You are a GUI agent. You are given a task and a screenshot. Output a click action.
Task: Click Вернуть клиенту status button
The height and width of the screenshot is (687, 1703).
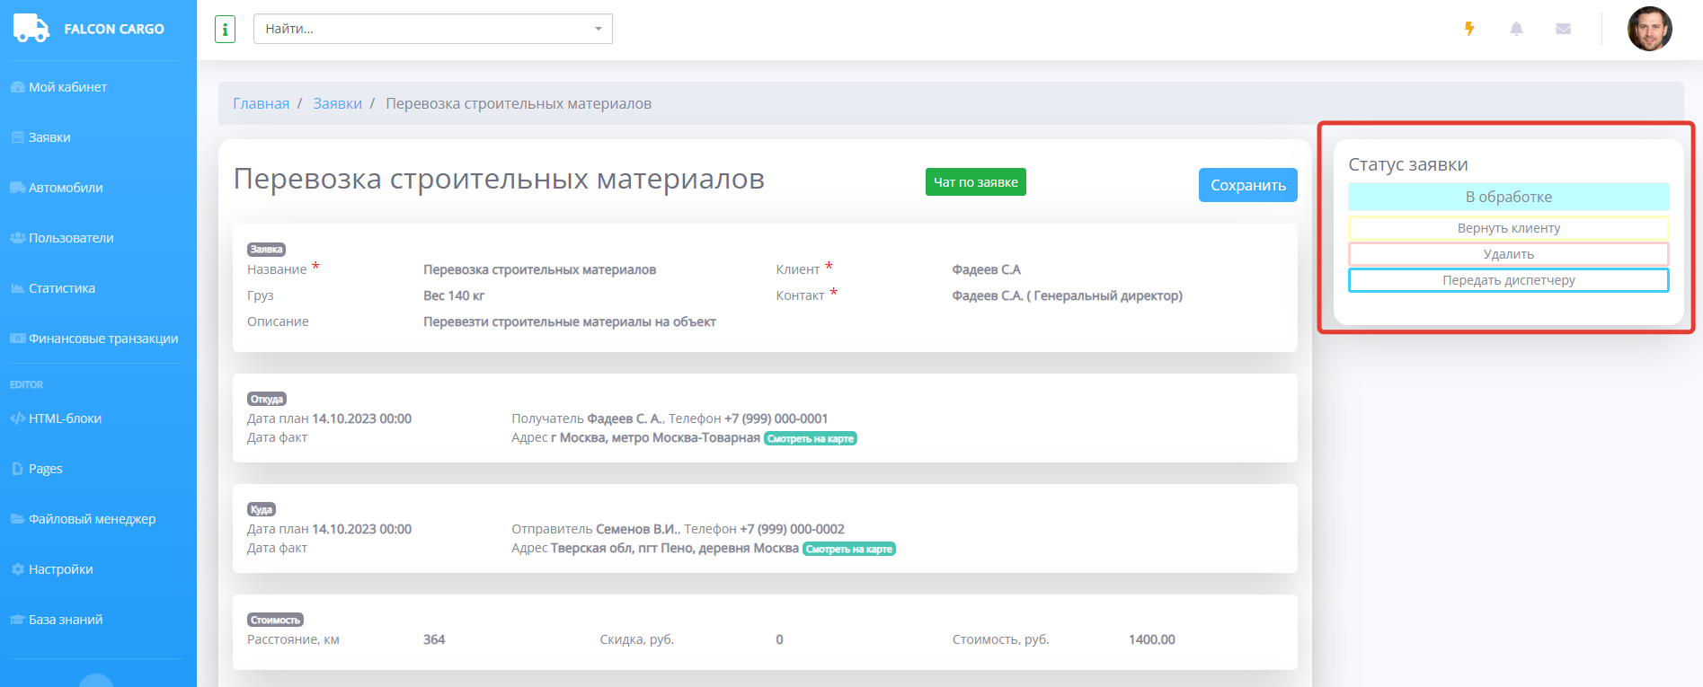pos(1508,228)
